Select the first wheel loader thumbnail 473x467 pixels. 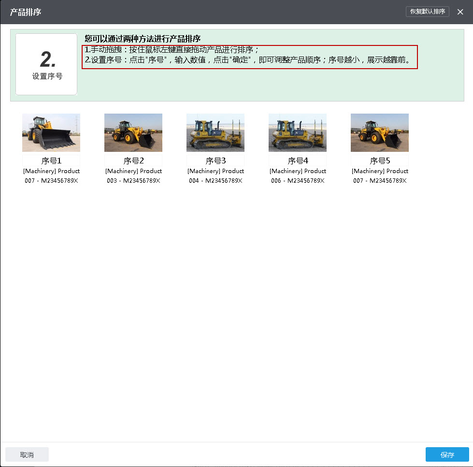51,132
